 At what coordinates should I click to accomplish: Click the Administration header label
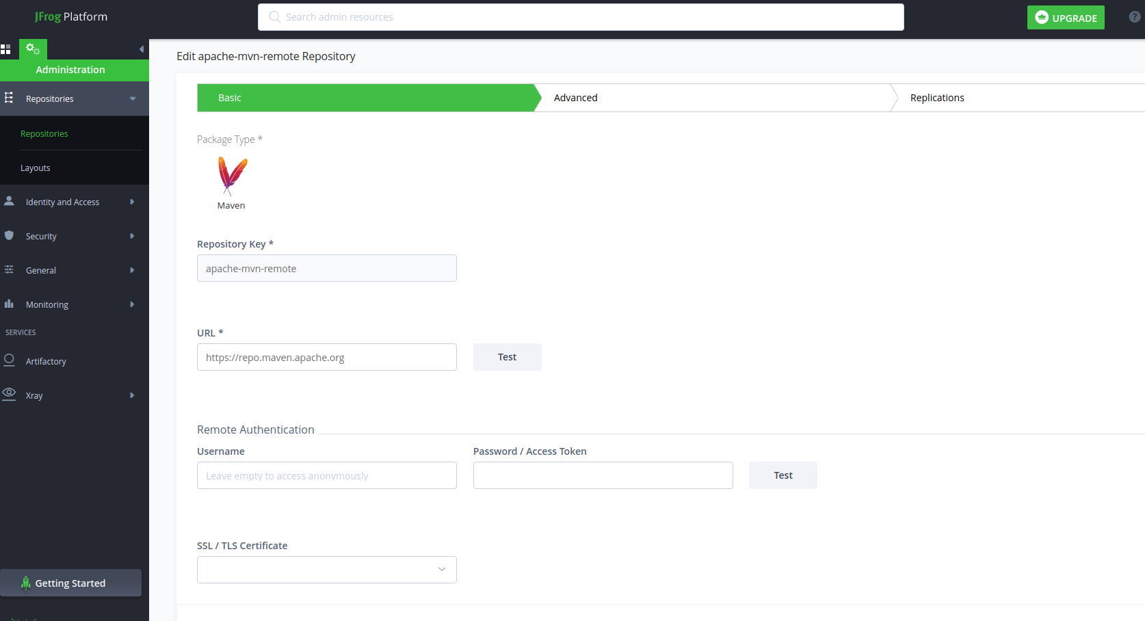[70, 70]
